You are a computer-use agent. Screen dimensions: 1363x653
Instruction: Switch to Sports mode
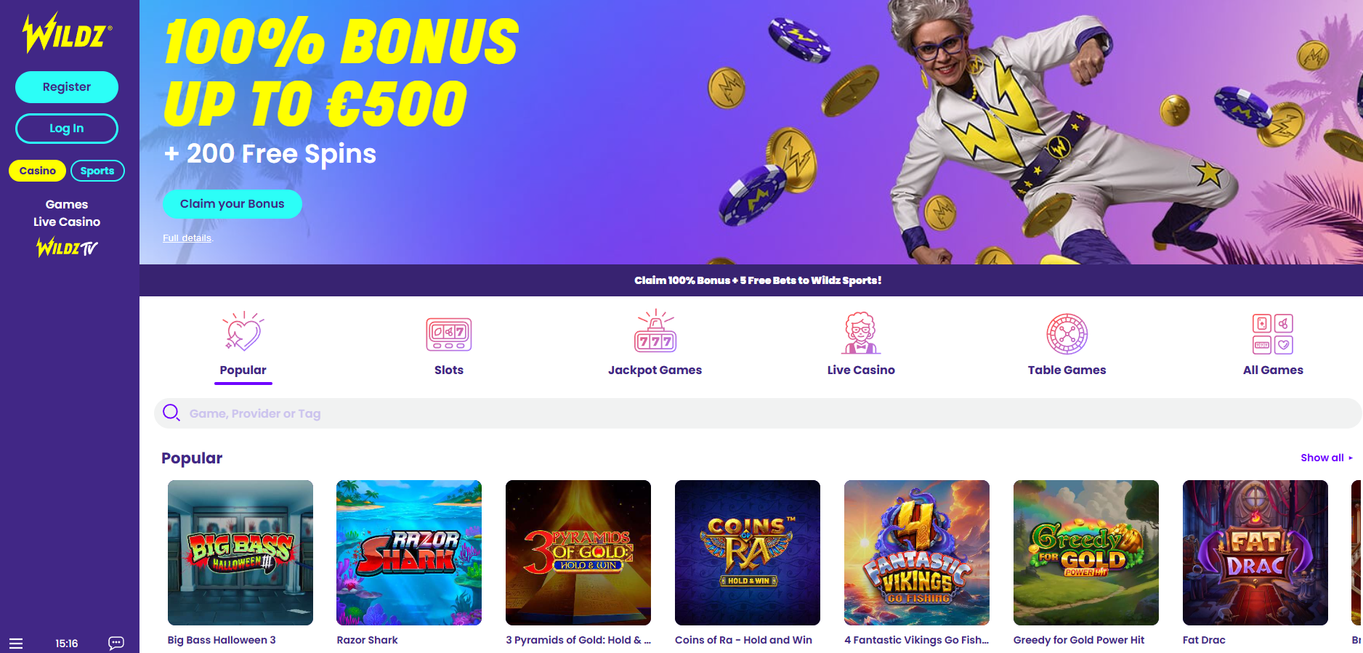click(97, 171)
